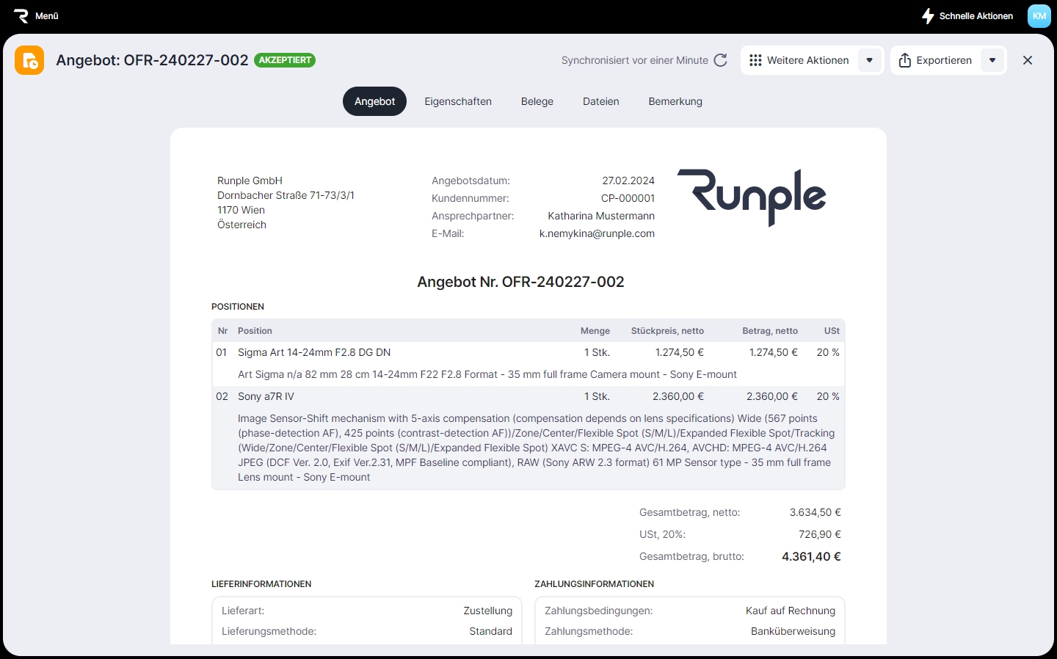1057x659 pixels.
Task: Click the grid icon in Weitere Aktionen
Action: coord(755,60)
